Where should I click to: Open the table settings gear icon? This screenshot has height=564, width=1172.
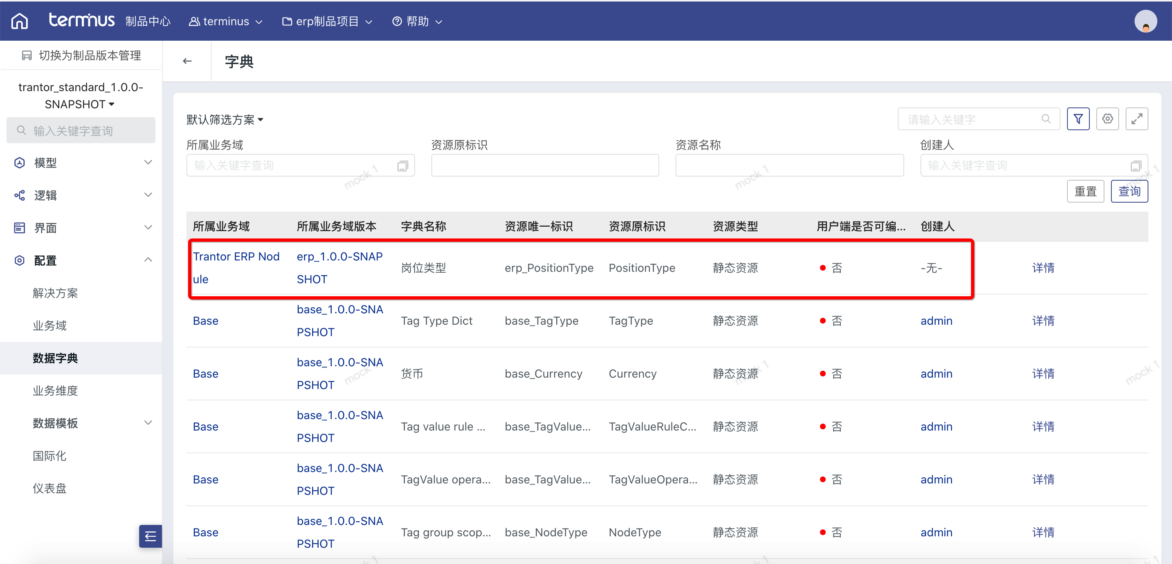1107,119
